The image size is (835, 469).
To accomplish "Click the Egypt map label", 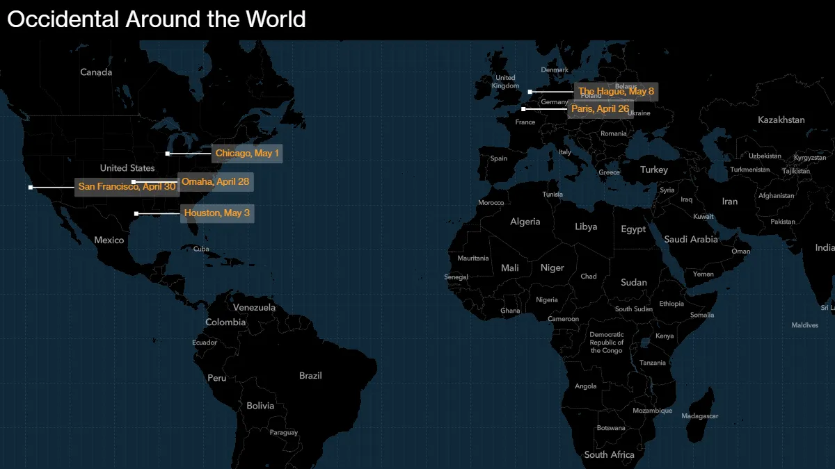I will (633, 230).
